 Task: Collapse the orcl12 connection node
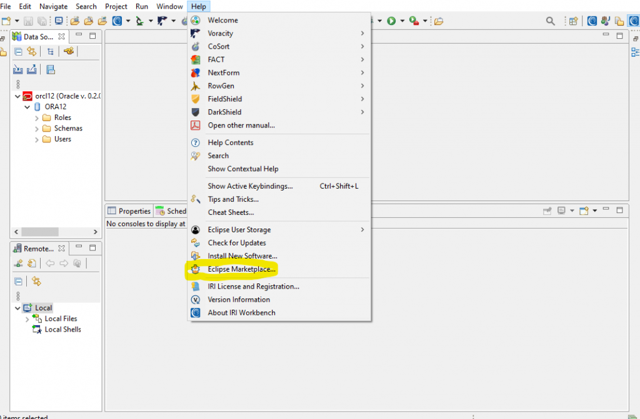coord(17,96)
